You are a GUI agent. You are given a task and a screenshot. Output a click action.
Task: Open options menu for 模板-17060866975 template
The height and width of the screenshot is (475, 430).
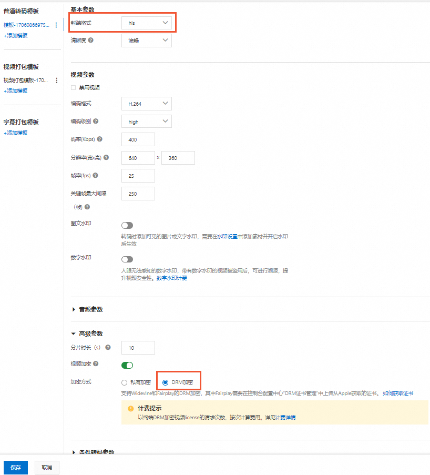click(x=57, y=25)
